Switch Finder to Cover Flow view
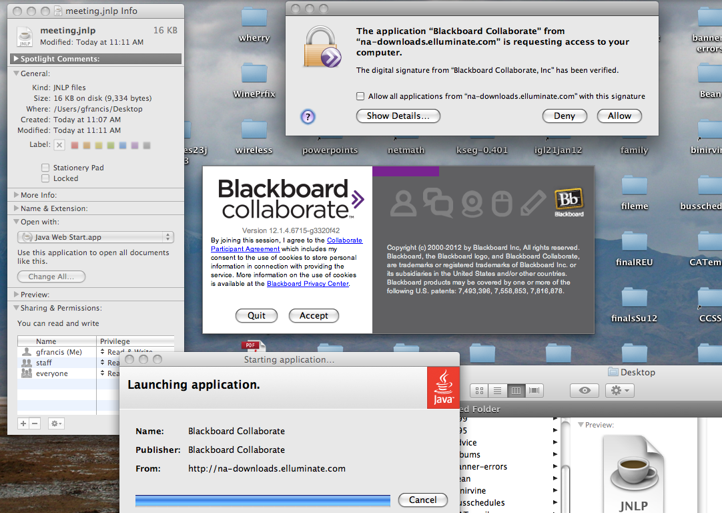This screenshot has width=722, height=513. [x=534, y=390]
